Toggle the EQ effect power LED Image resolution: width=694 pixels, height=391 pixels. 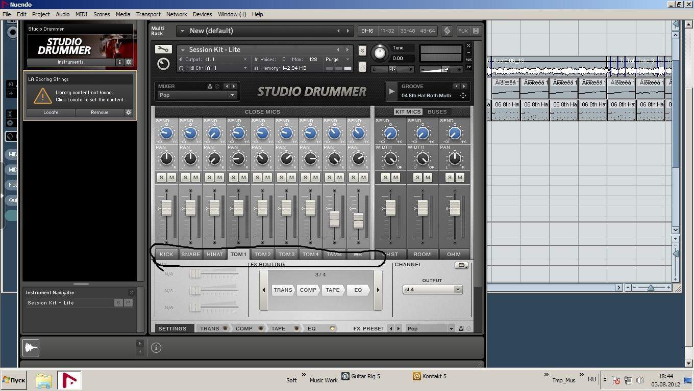[332, 328]
